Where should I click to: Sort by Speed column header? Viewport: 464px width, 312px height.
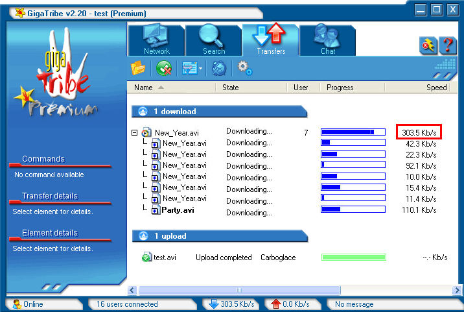pos(417,88)
